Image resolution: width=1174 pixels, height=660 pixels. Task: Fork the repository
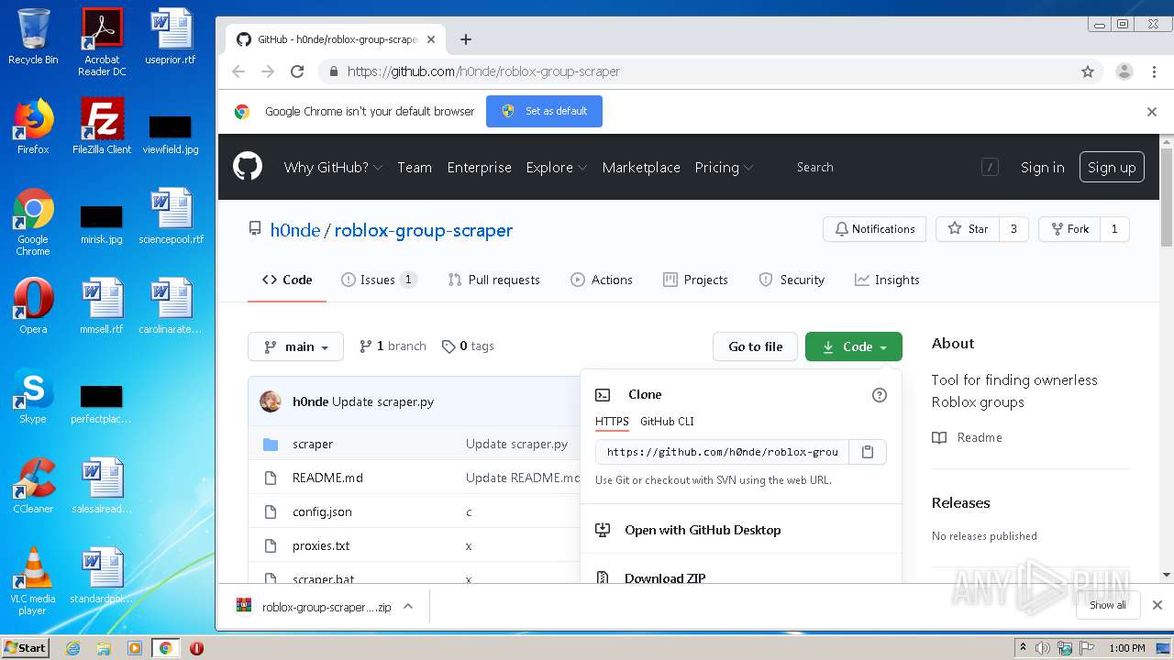coord(1069,229)
